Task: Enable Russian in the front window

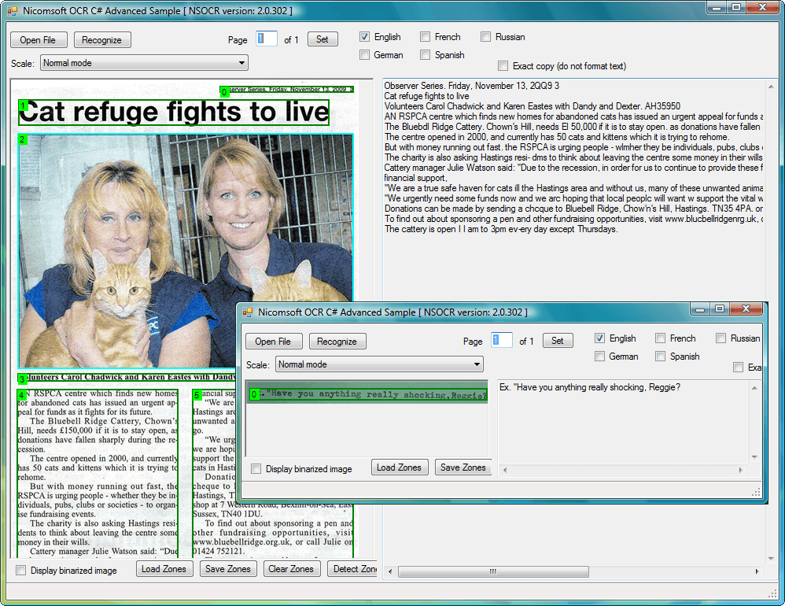Action: [x=721, y=338]
